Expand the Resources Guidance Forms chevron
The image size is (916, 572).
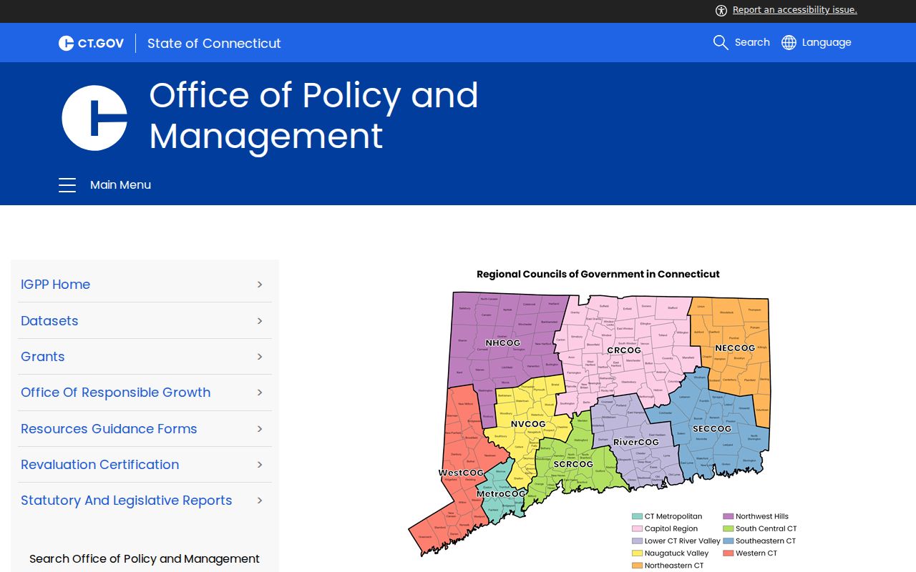260,429
